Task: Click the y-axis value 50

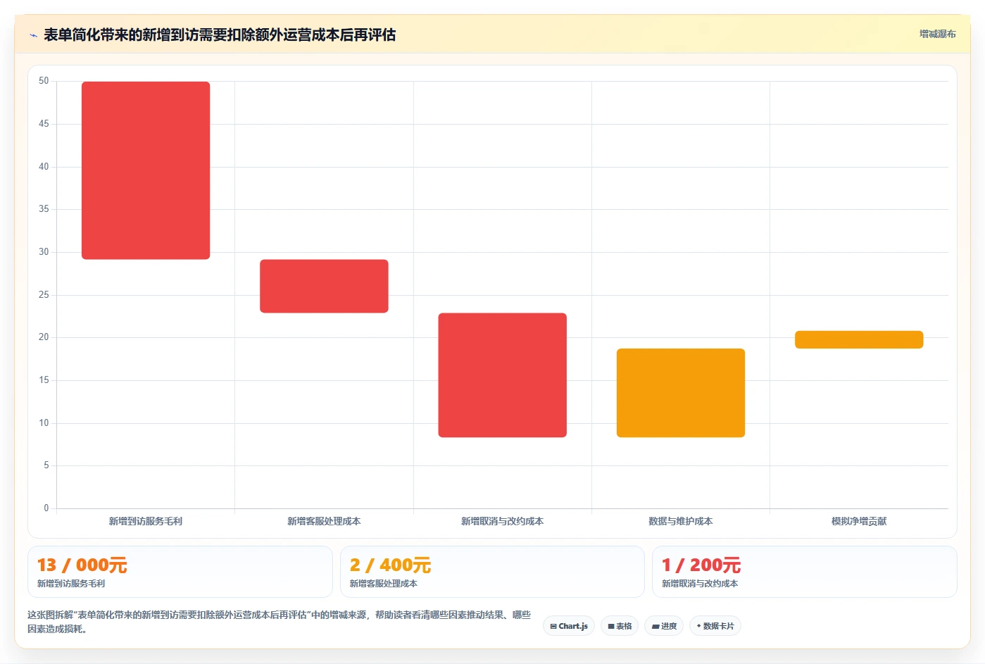Action: 44,81
